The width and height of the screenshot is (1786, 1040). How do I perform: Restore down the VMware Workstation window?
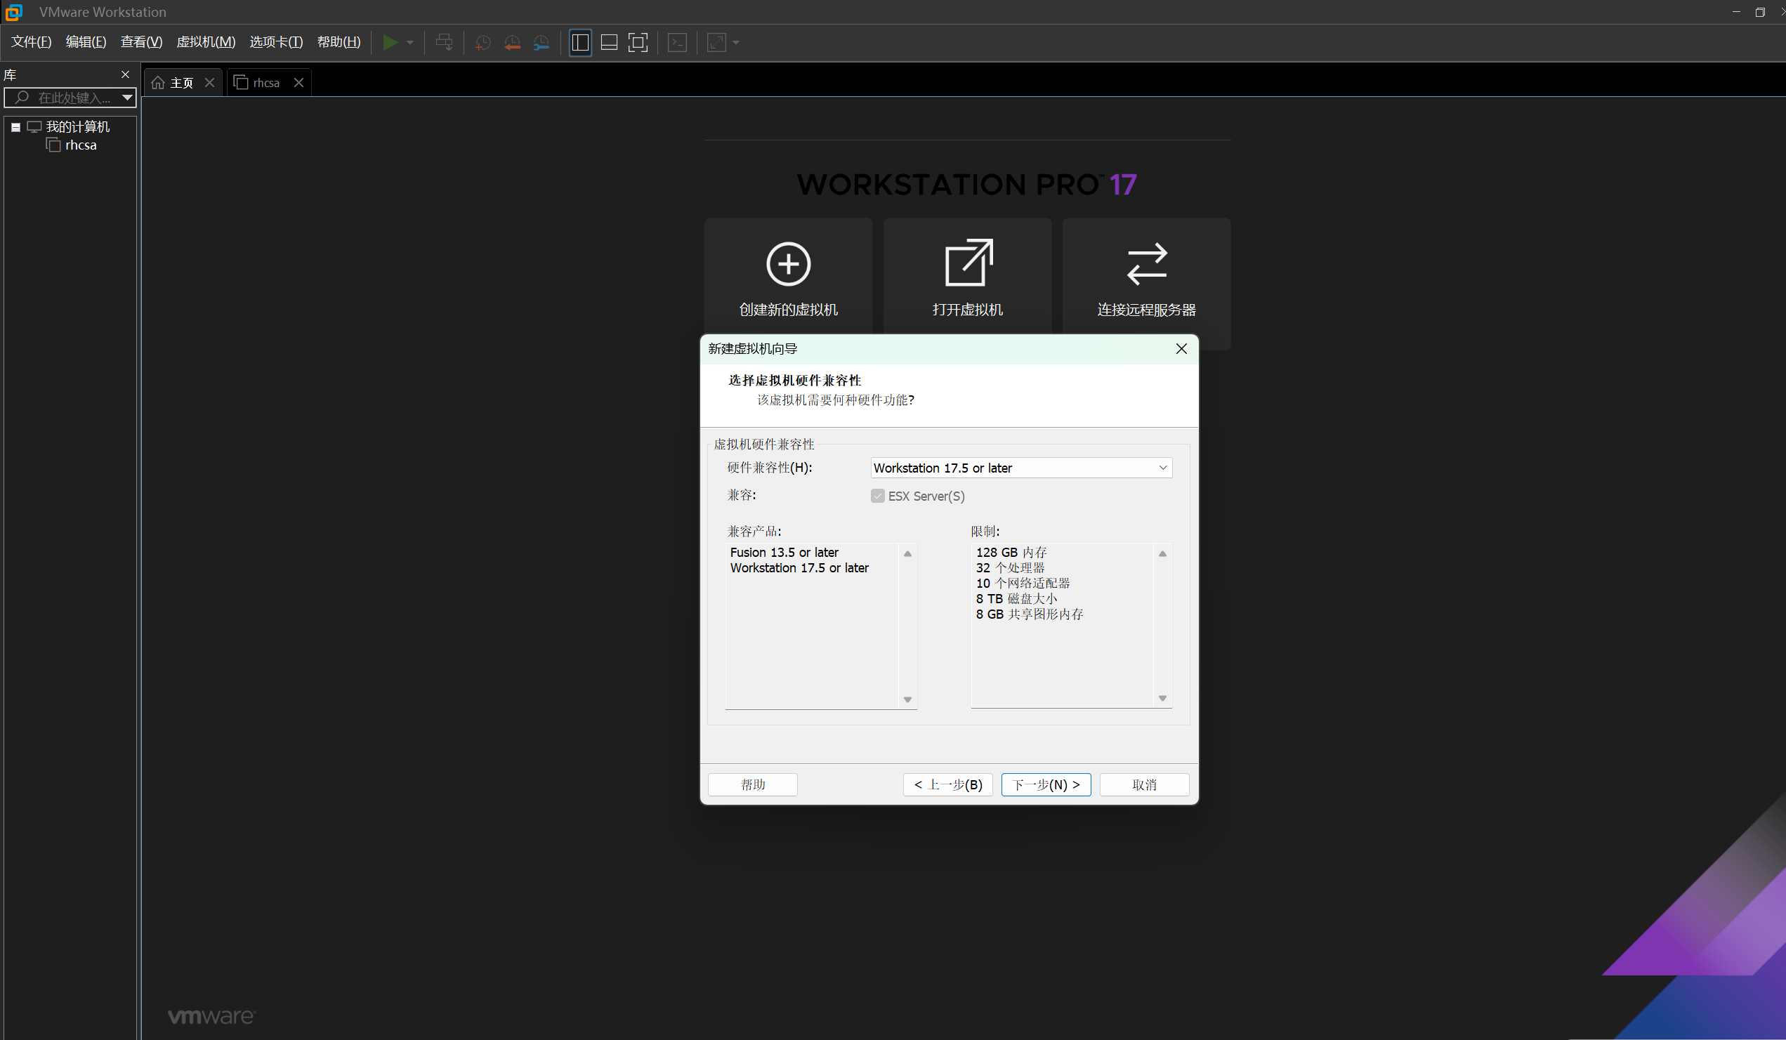click(1761, 12)
